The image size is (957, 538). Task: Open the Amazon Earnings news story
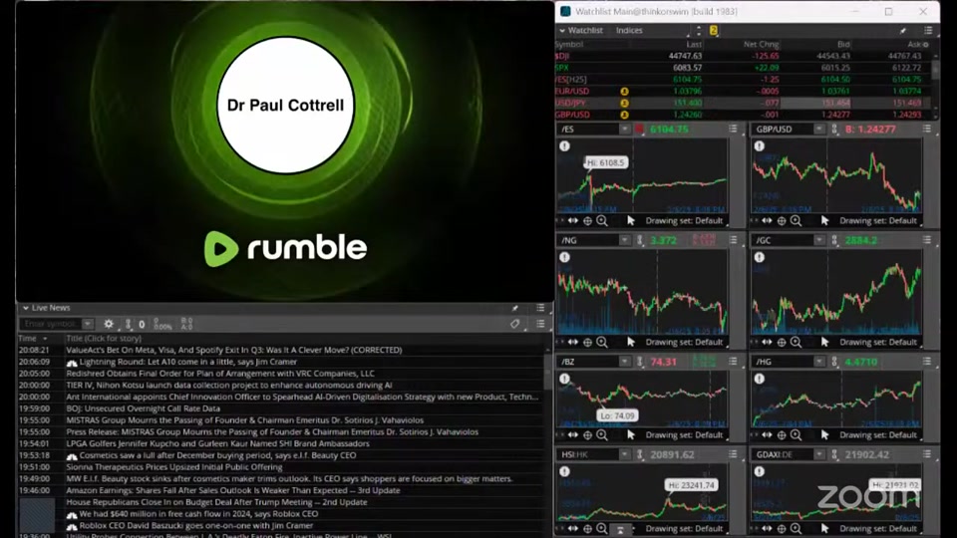point(233,490)
